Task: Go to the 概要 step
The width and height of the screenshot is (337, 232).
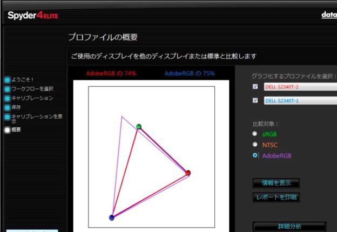Action: [16, 129]
